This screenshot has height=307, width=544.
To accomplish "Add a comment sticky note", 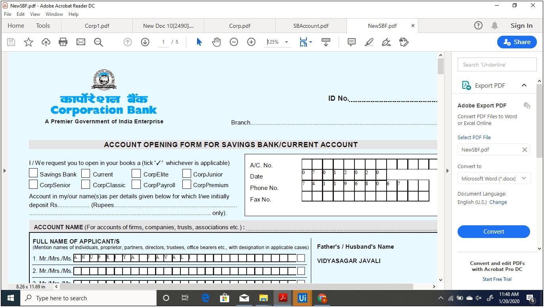I will [351, 42].
